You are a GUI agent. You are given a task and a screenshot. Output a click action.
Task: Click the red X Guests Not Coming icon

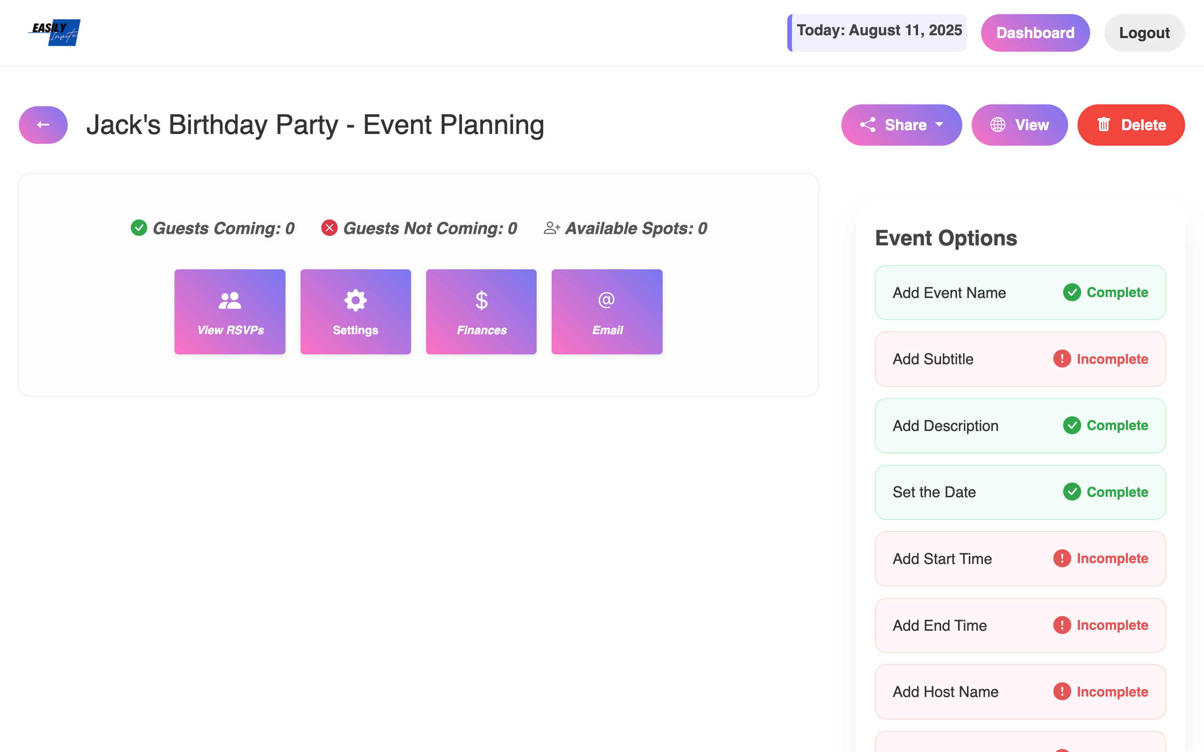[329, 228]
